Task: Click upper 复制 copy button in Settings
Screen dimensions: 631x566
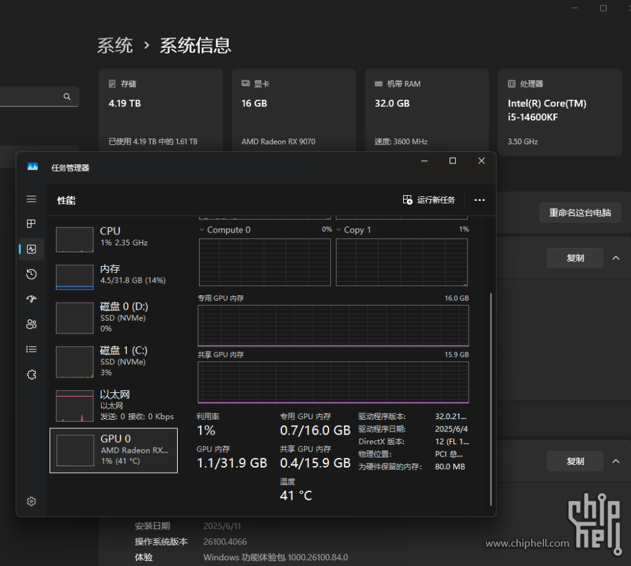Action: 575,258
